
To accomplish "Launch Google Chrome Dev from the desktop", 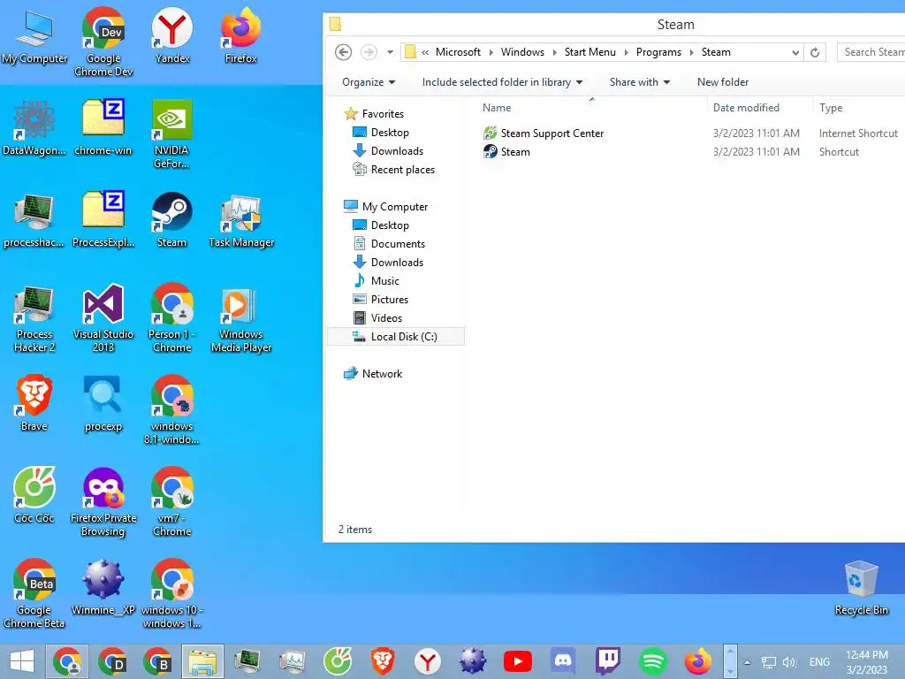I will [103, 42].
